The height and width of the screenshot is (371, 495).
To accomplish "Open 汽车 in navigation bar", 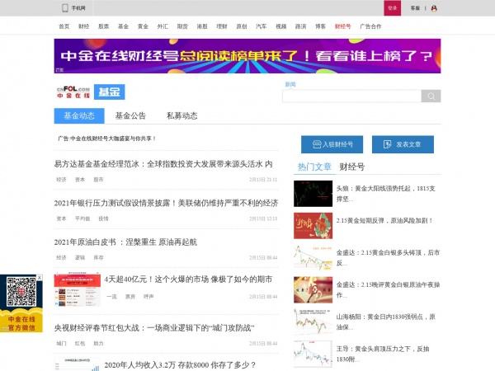I will [262, 26].
